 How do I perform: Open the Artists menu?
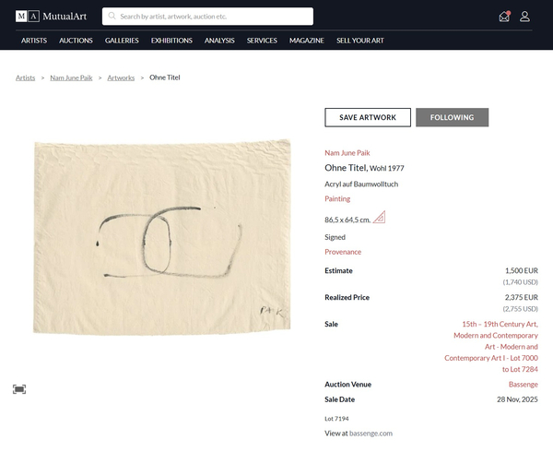[x=34, y=41]
